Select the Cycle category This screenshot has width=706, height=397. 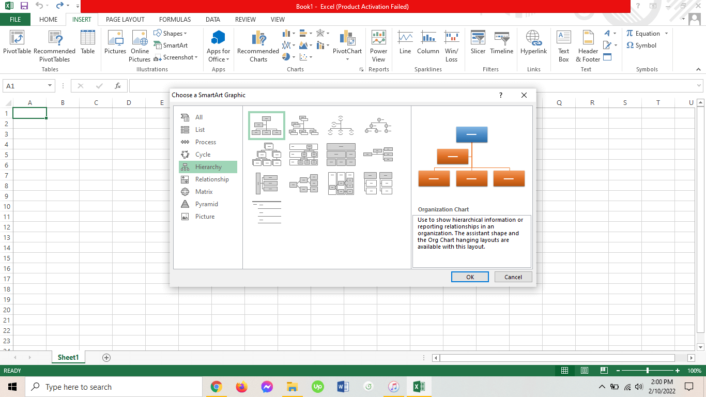click(x=208, y=155)
